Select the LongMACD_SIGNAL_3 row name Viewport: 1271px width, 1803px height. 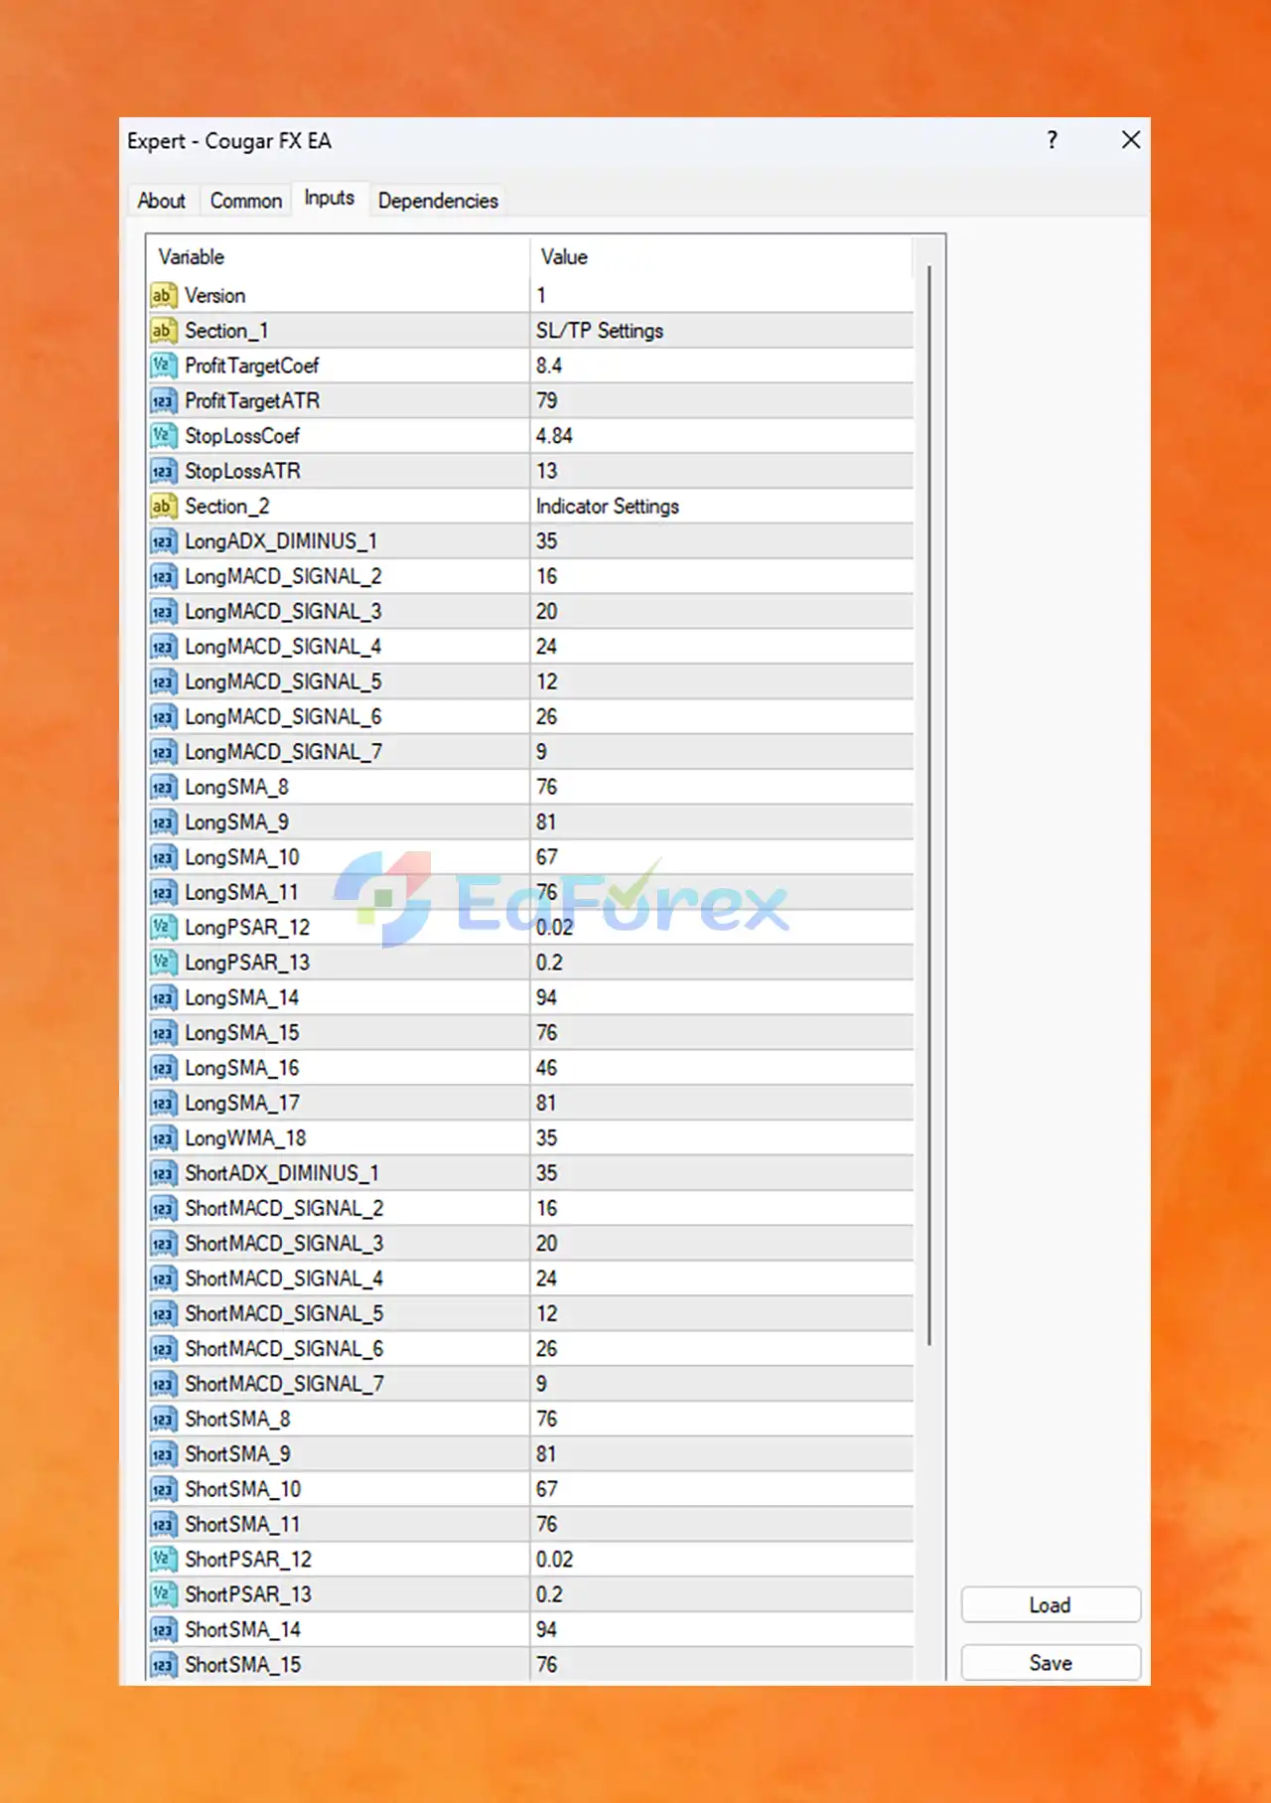pyautogui.click(x=283, y=612)
